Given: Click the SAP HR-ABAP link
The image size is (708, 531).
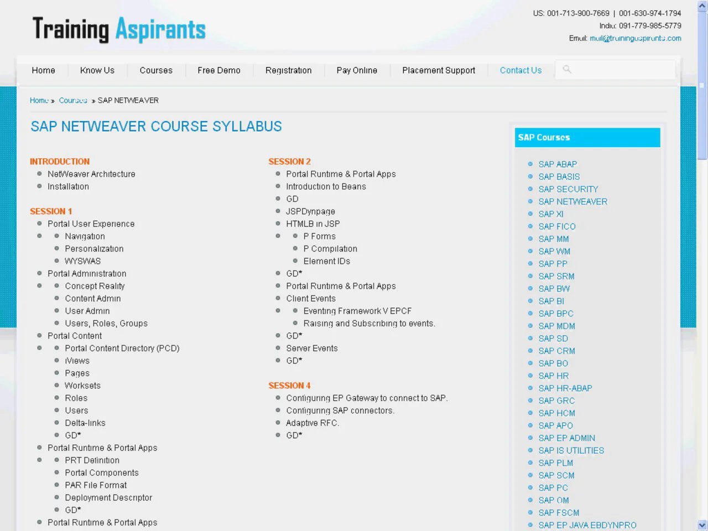Looking at the screenshot, I should coord(565,388).
